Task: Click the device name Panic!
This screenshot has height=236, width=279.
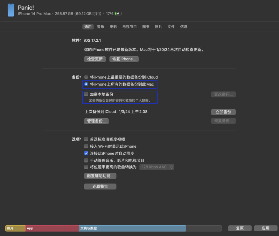Action: (x=26, y=8)
